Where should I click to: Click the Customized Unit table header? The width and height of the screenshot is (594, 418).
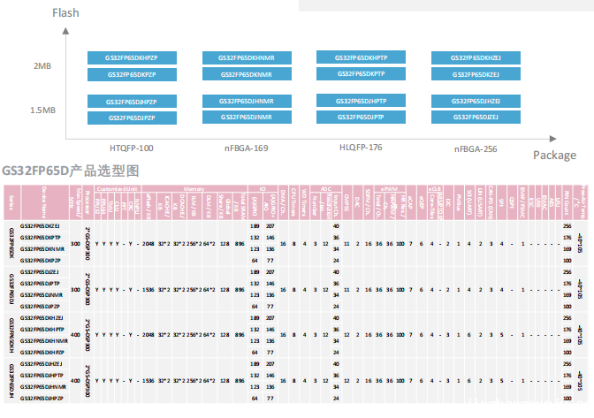click(117, 188)
